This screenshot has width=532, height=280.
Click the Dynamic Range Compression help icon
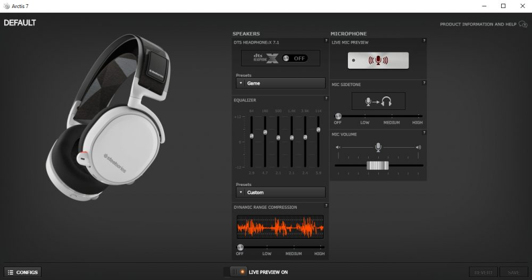(x=326, y=206)
